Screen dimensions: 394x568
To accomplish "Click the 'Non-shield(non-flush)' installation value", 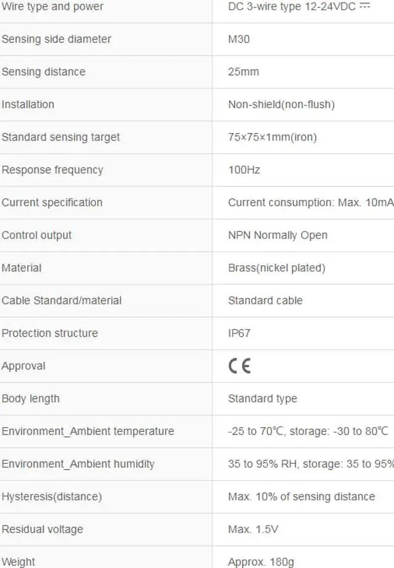I will pos(281,105).
